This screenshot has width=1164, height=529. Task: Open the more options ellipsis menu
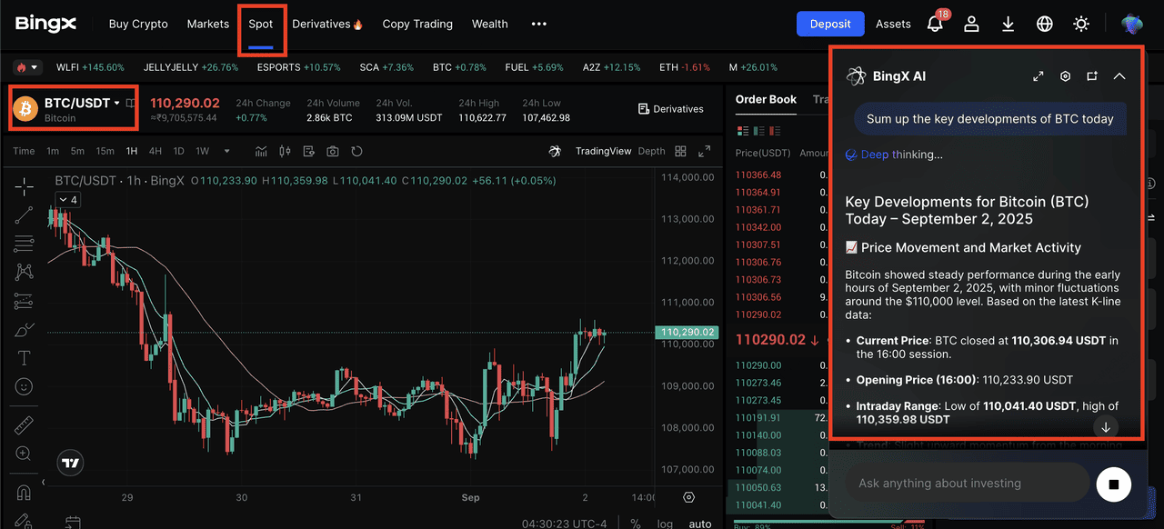538,24
